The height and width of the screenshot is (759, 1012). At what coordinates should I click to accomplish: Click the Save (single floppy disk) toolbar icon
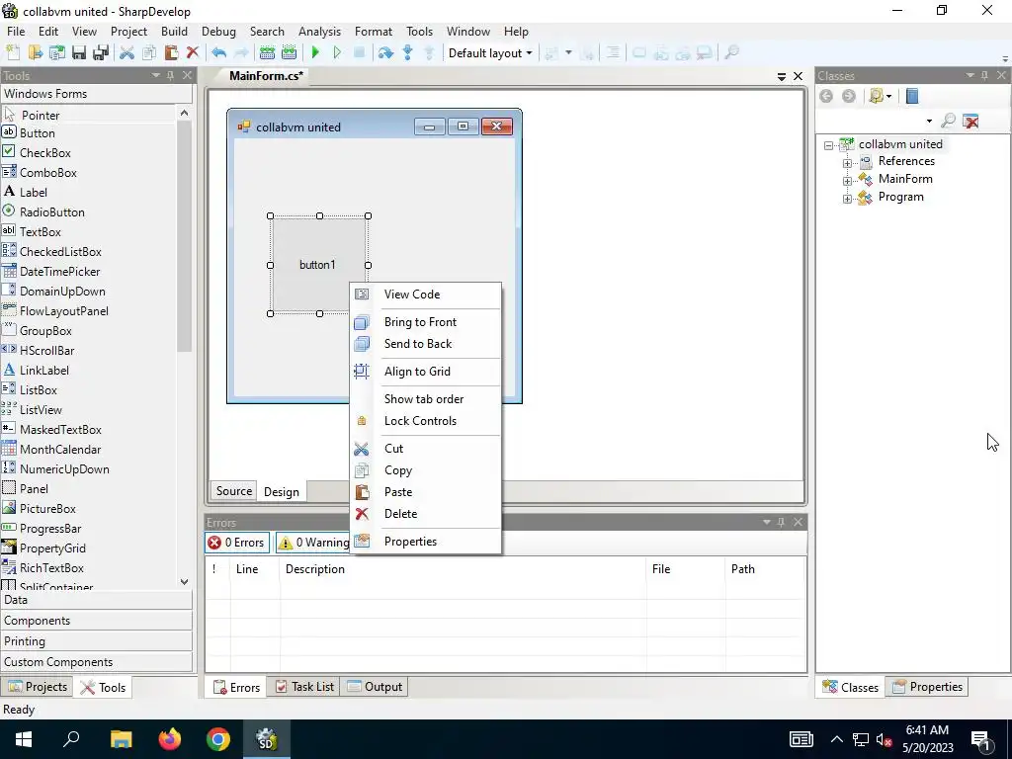point(79,53)
